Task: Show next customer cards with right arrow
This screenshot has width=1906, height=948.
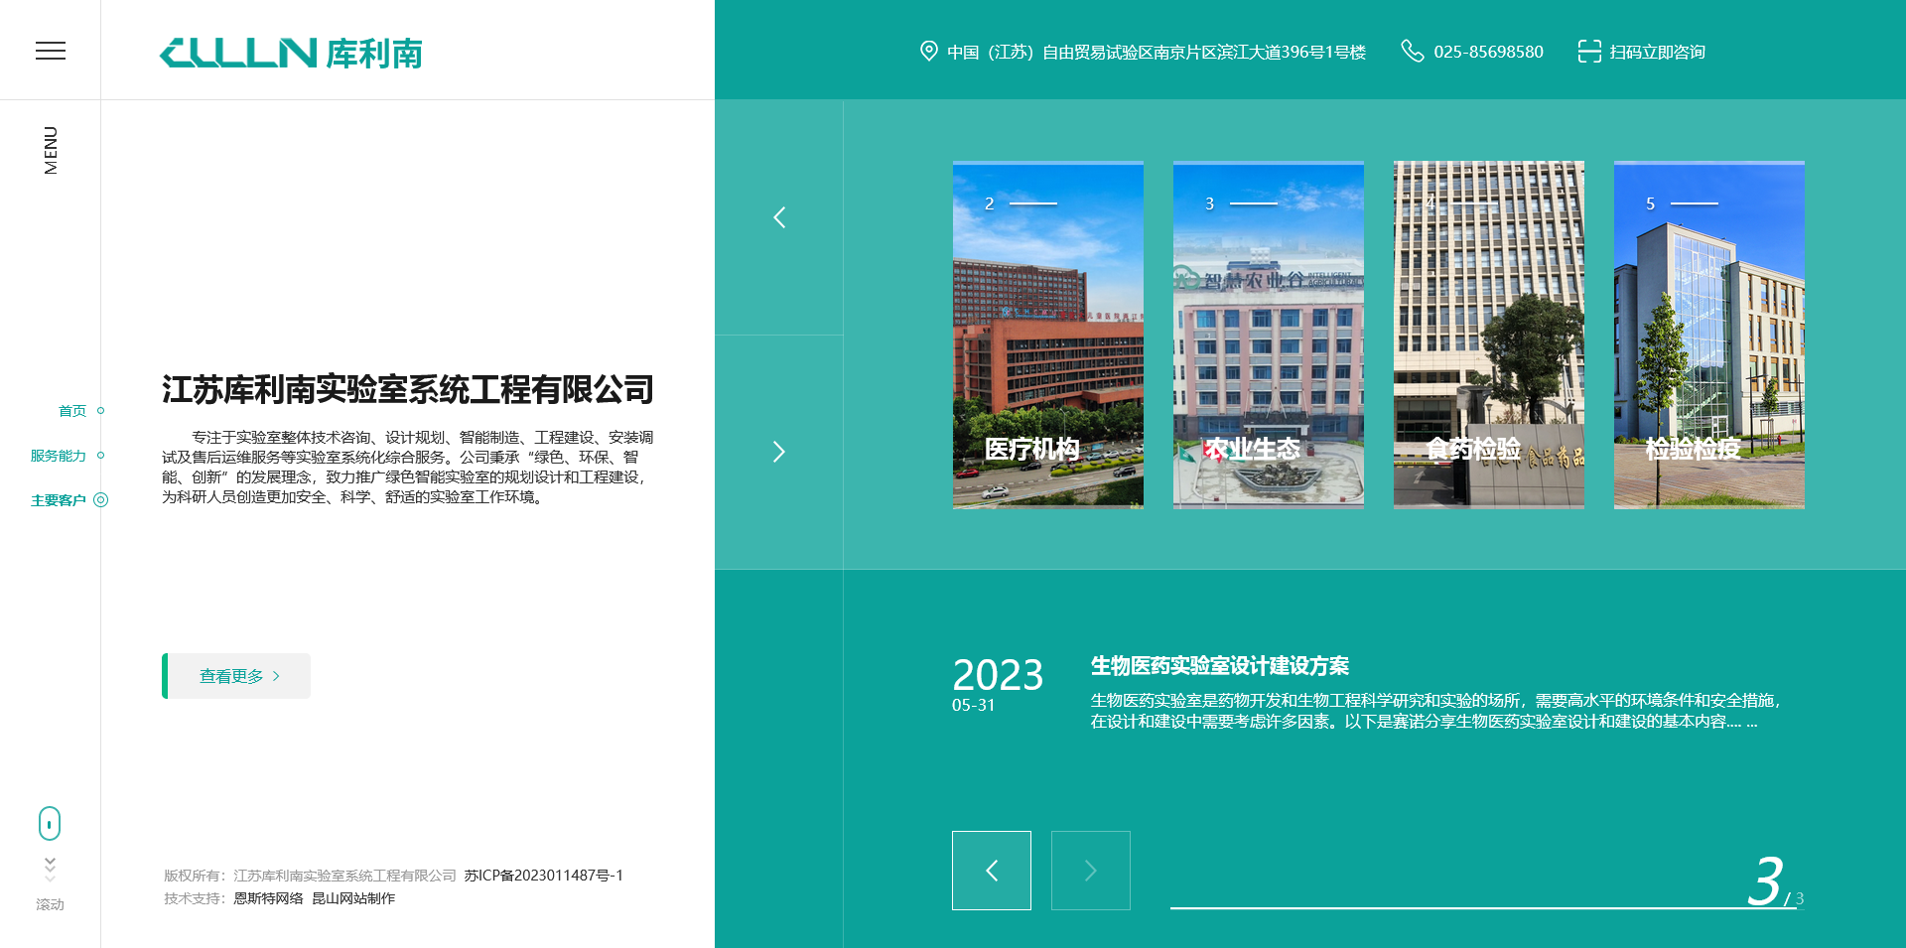Action: pos(779,452)
